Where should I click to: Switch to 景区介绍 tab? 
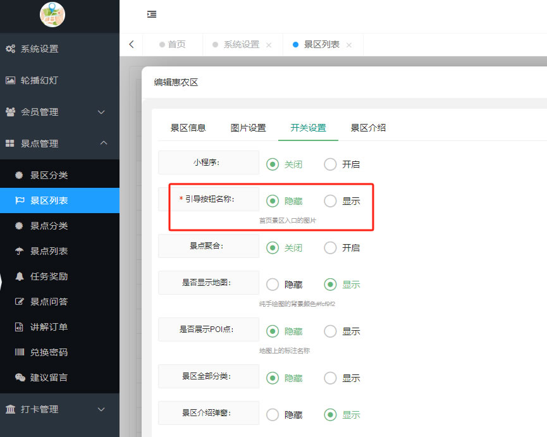368,128
